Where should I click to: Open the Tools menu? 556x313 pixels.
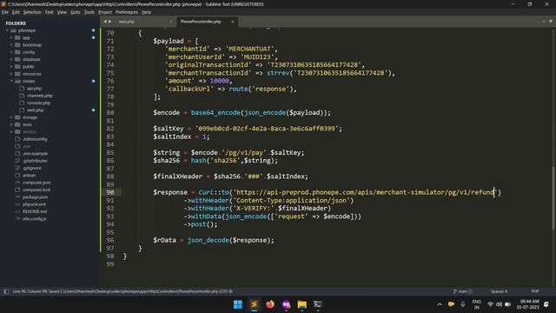click(x=89, y=12)
